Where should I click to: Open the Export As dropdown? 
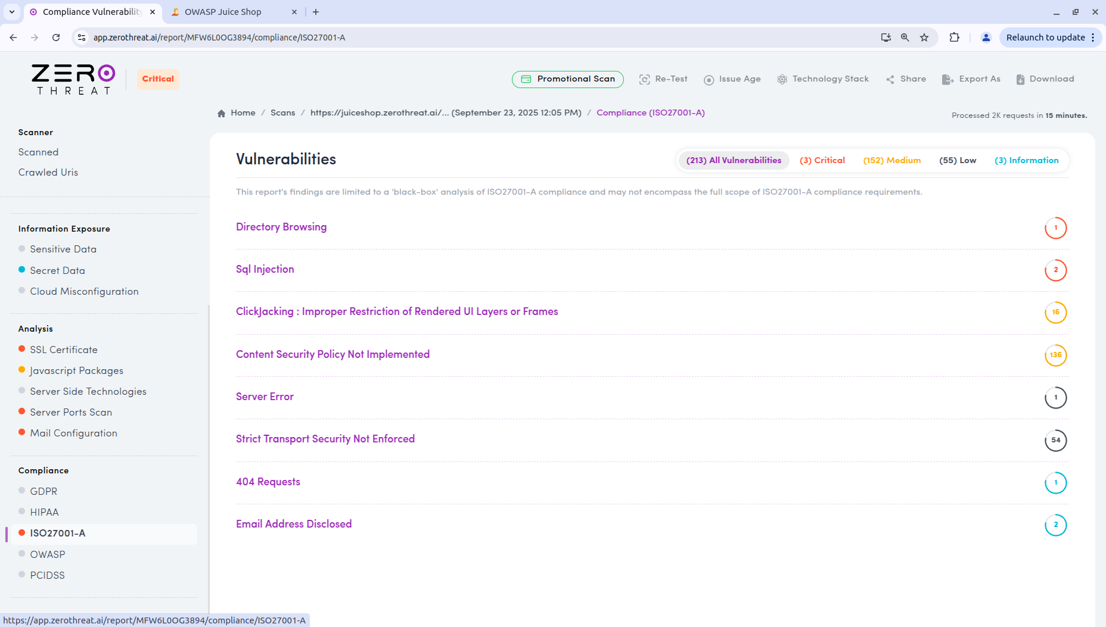[971, 79]
